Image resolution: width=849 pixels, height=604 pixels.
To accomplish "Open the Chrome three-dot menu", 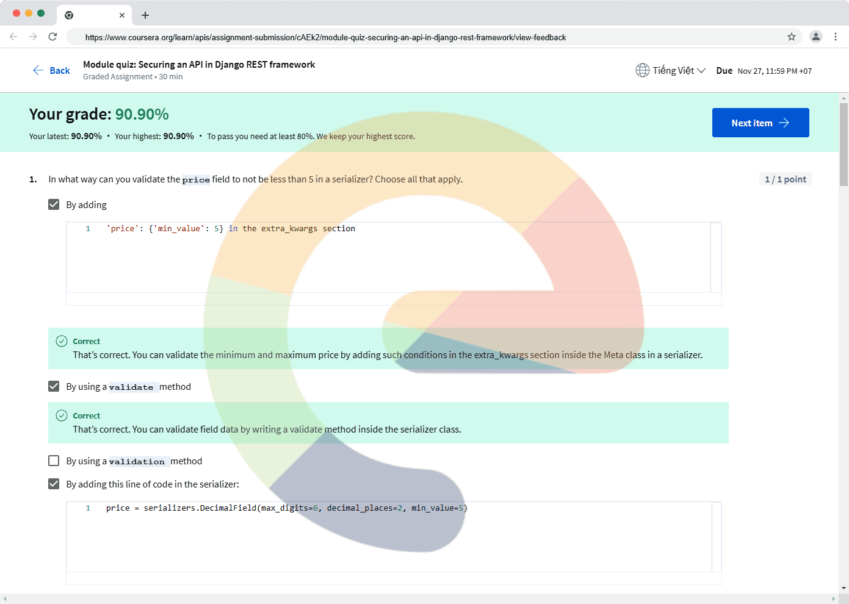I will pyautogui.click(x=836, y=37).
